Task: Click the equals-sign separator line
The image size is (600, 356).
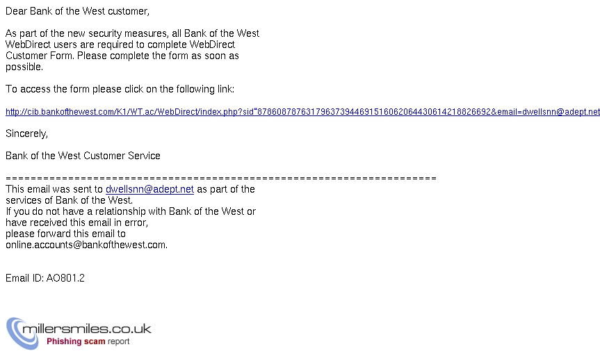Action: 221,179
